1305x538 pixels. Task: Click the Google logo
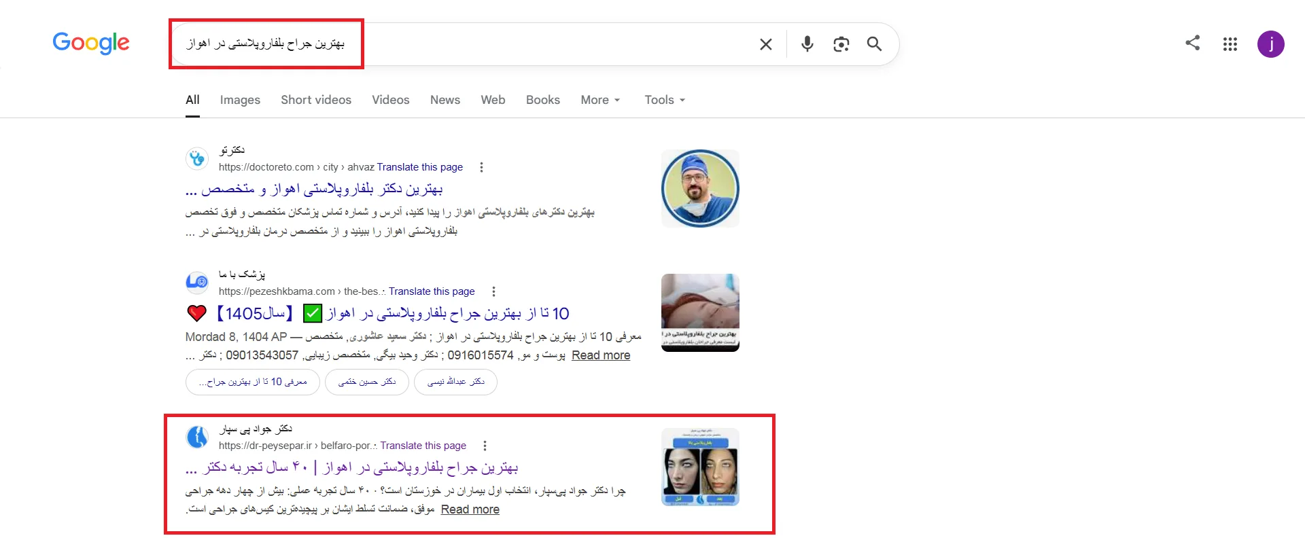[x=91, y=43]
